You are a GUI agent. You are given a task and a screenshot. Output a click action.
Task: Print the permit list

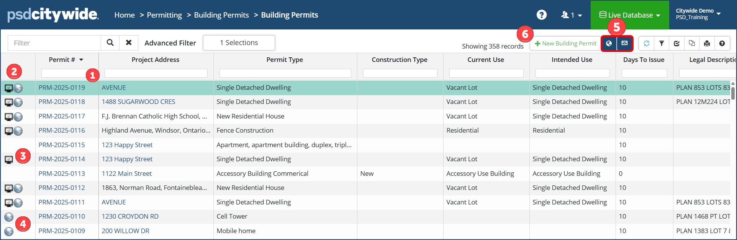[x=707, y=44]
